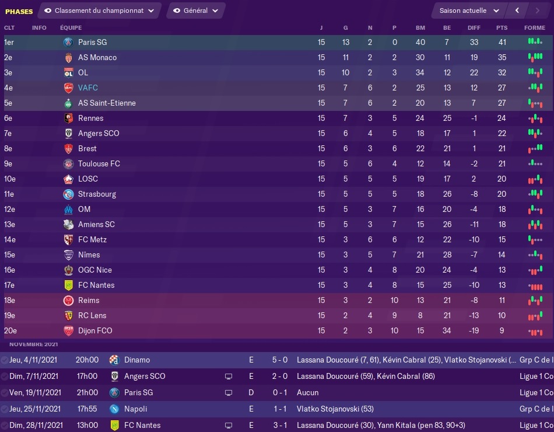
Task: Sort the table by PTS column
Action: tap(502, 28)
